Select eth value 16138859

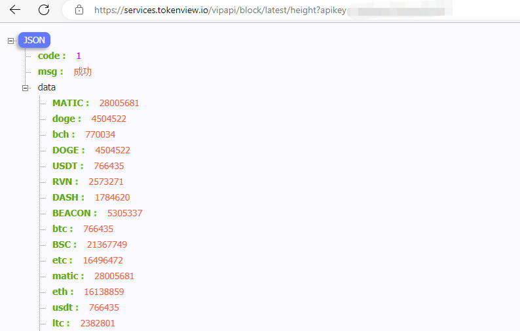point(104,292)
